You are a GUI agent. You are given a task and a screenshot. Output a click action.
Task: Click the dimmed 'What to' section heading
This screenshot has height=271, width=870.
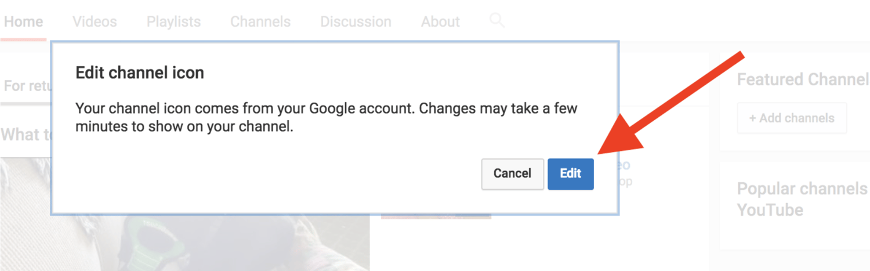[26, 135]
